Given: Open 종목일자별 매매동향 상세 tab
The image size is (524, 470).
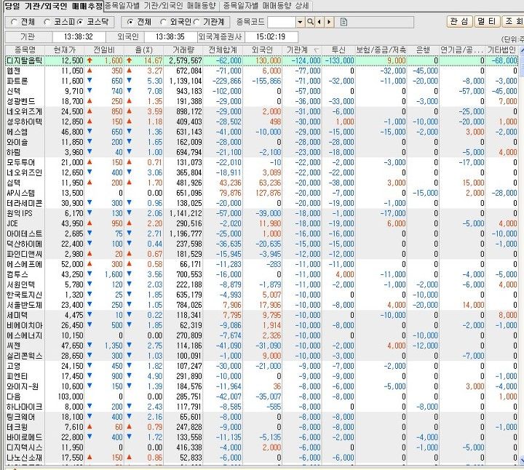Looking at the screenshot, I should (x=266, y=6).
